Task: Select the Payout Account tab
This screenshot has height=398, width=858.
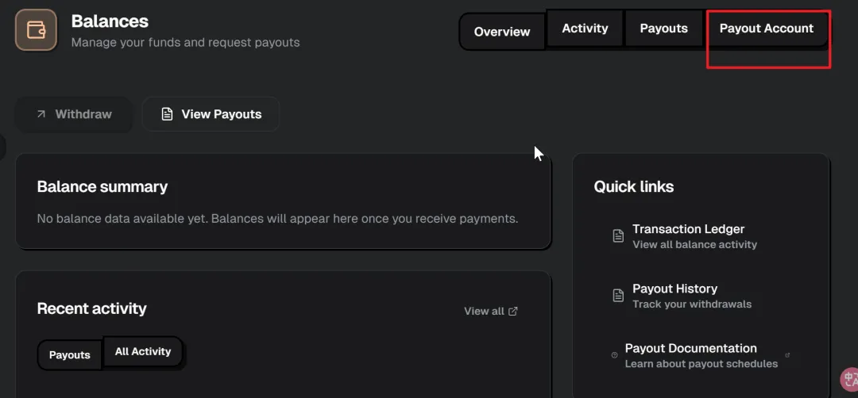Action: 766,29
